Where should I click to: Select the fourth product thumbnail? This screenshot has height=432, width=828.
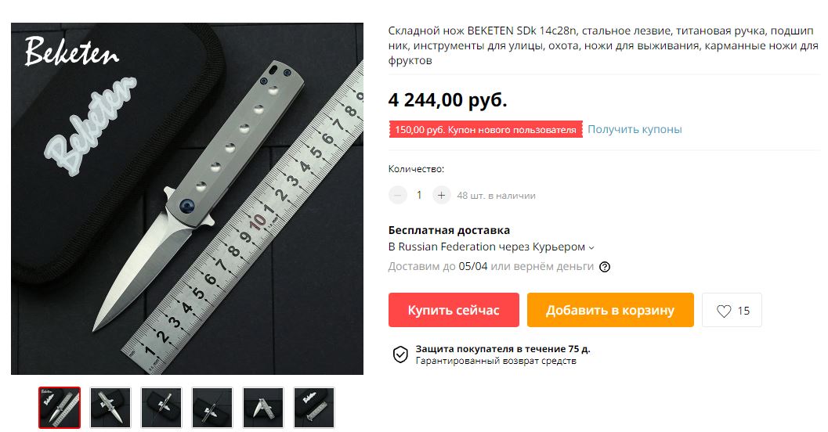(x=212, y=408)
